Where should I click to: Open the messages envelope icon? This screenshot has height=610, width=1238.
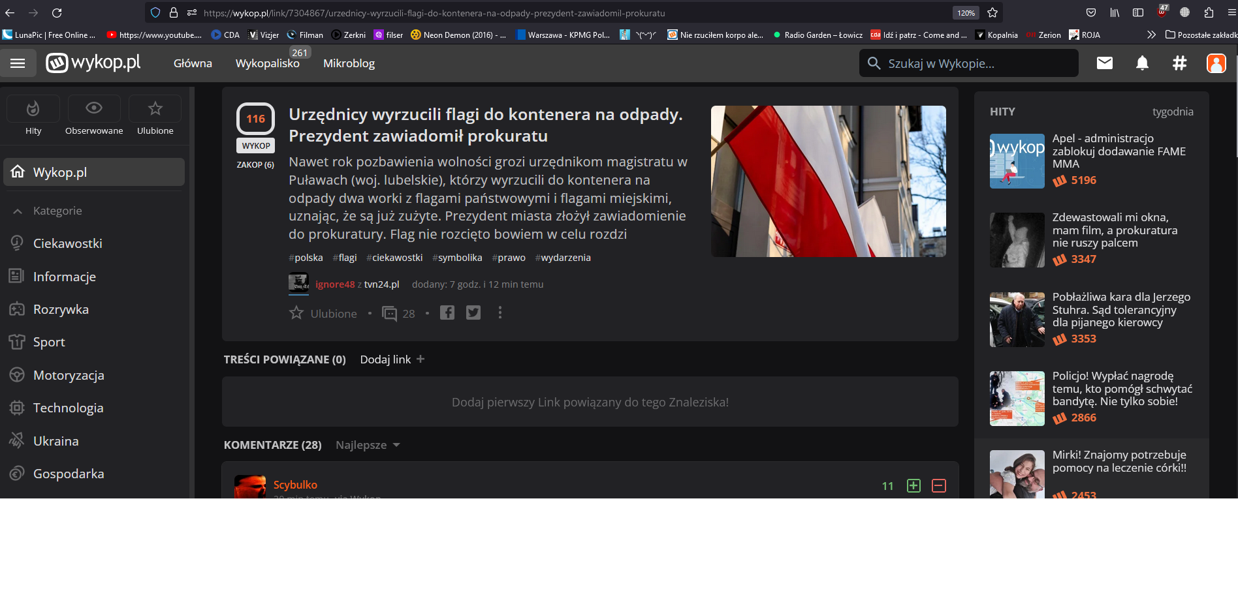click(x=1104, y=63)
